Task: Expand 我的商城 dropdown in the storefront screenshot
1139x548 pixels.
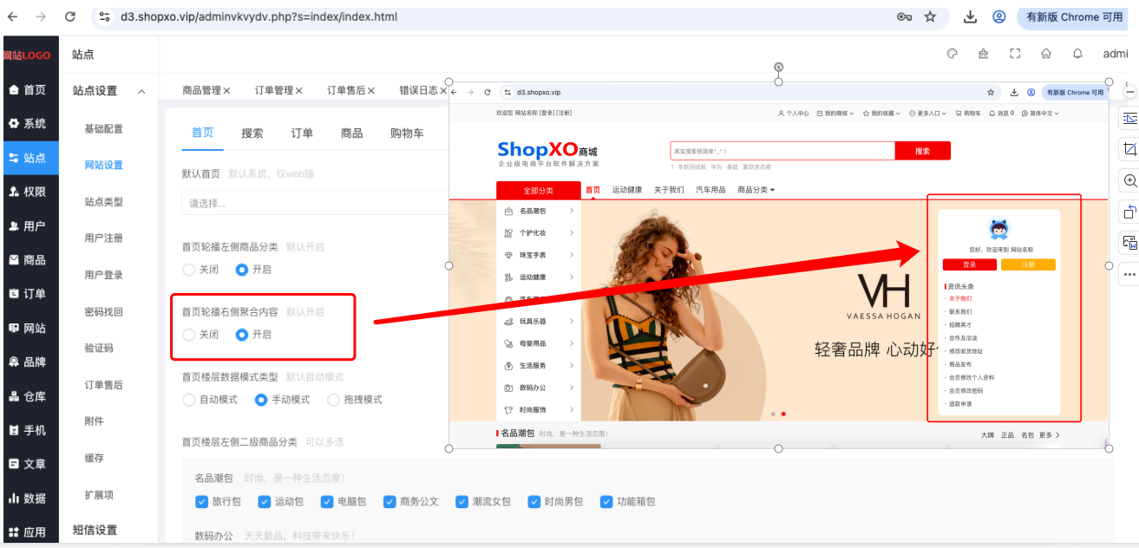Action: [835, 113]
